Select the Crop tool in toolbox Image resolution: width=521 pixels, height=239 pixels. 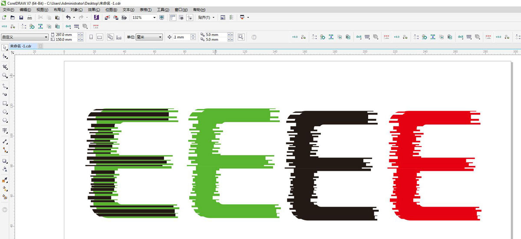5,66
